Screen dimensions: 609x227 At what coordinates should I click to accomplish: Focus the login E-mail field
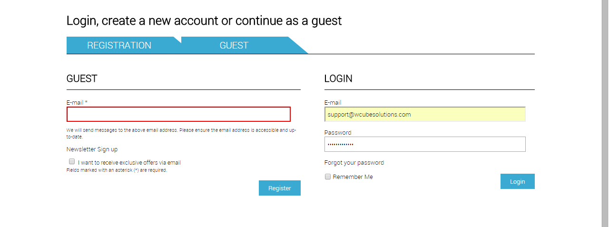point(425,115)
